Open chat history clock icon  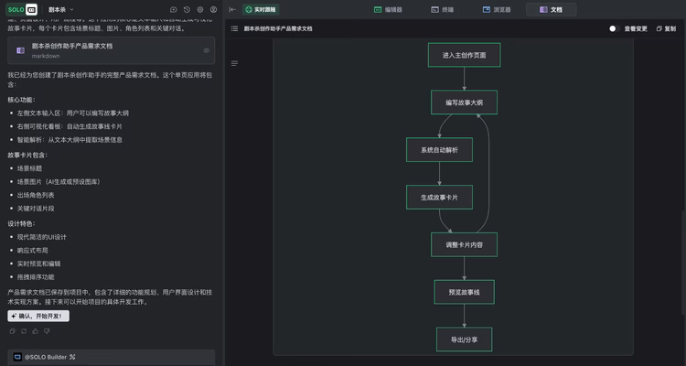[187, 9]
